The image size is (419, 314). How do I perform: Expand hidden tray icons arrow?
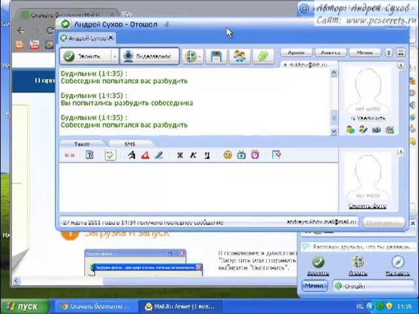(370, 306)
